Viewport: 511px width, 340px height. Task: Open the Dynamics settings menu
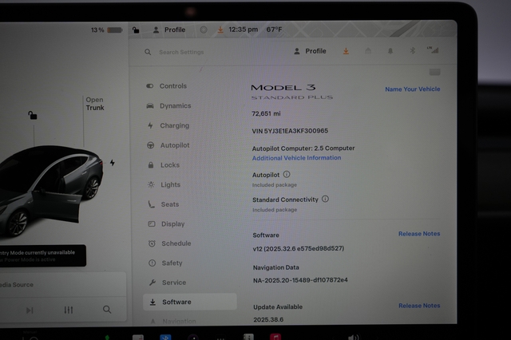[x=168, y=106]
